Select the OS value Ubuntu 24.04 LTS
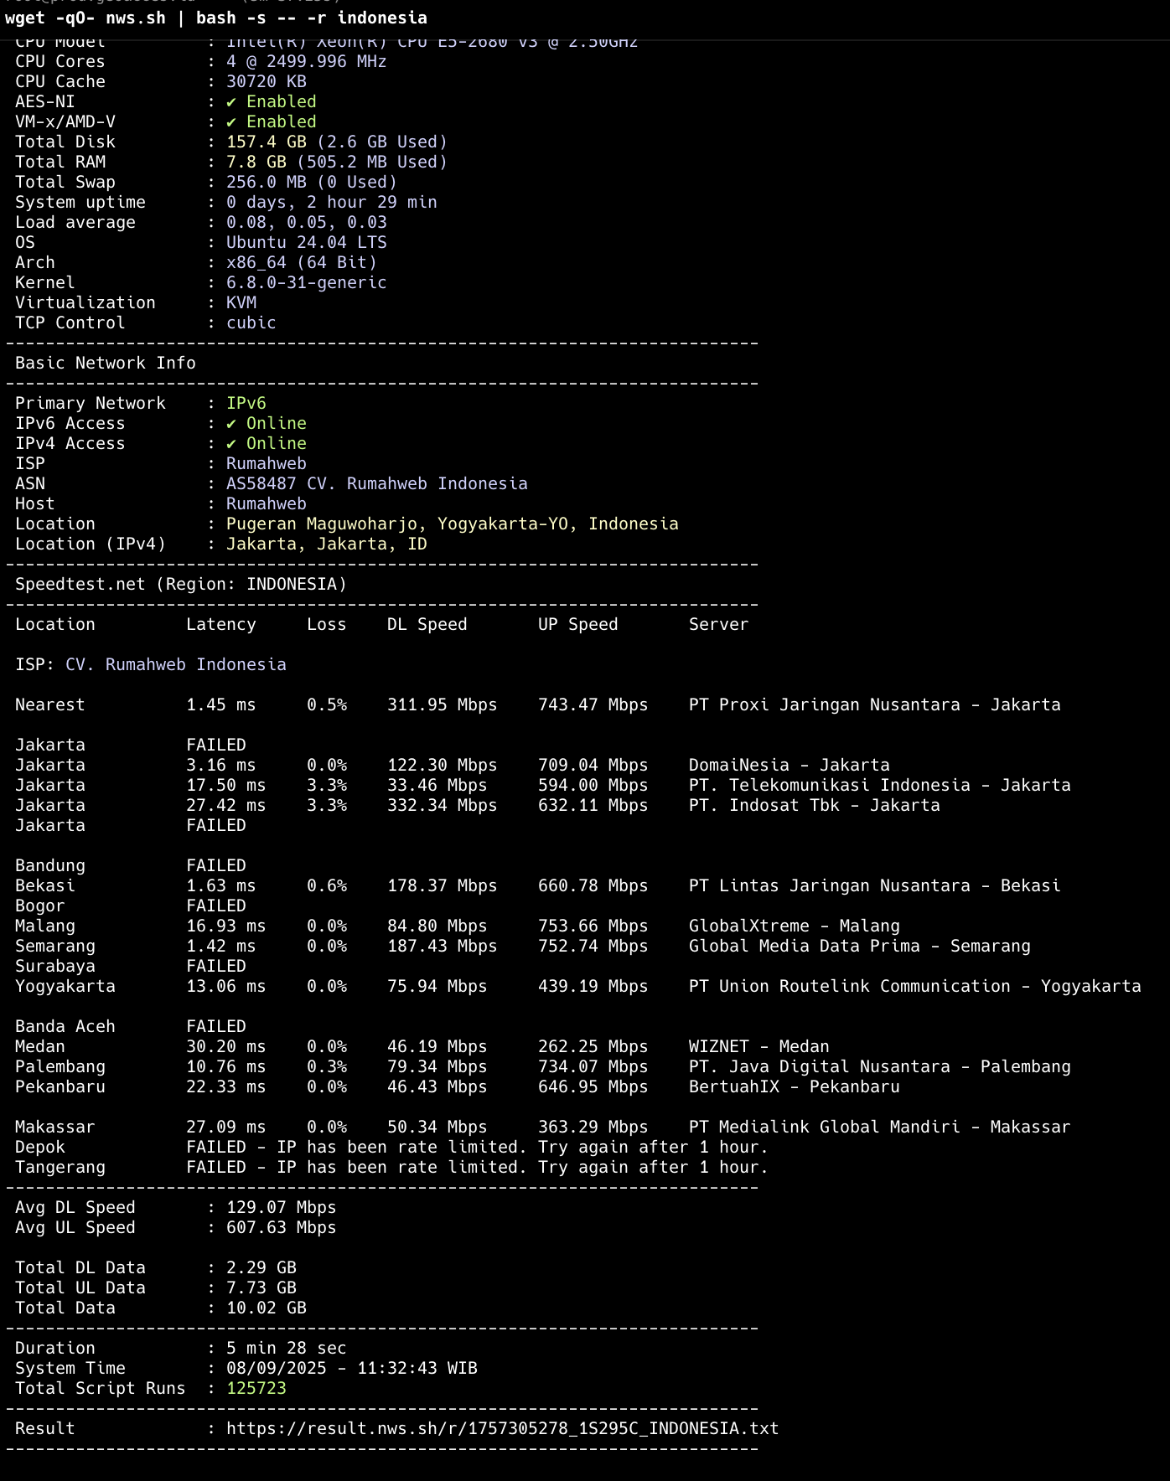The image size is (1170, 1481). point(307,242)
